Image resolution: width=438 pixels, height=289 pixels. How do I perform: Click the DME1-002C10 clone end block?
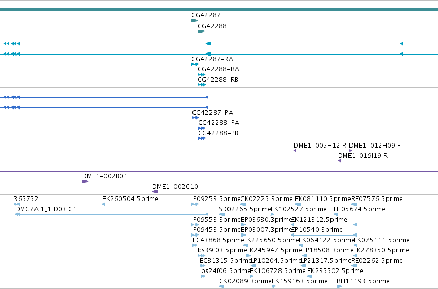tap(155, 192)
